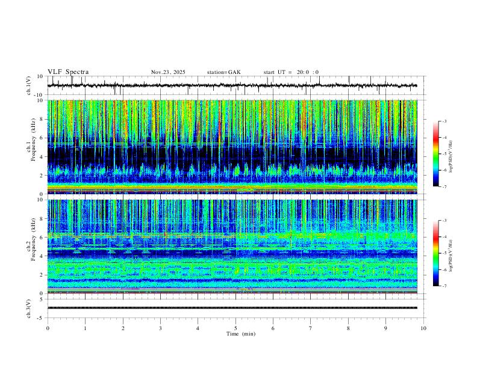Click the "-7" label on ch.2 color scale

coord(444,286)
